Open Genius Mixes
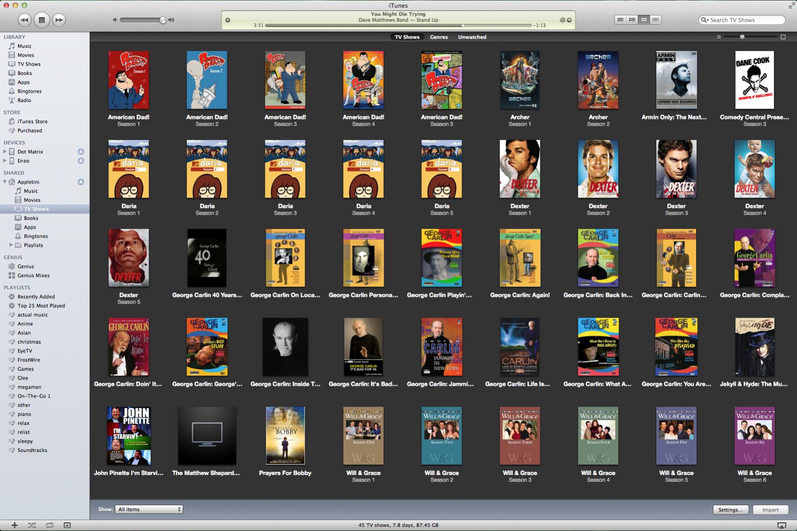797x531 pixels. (x=33, y=276)
